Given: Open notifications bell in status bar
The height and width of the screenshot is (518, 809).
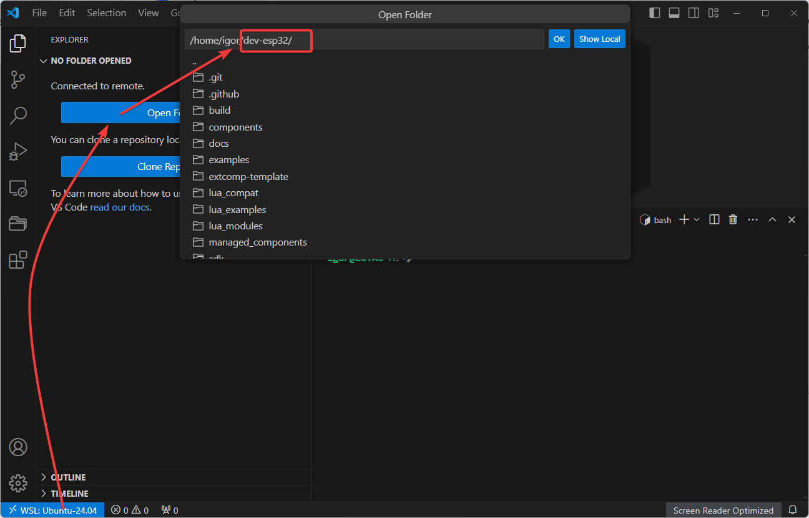Looking at the screenshot, I should 793,510.
